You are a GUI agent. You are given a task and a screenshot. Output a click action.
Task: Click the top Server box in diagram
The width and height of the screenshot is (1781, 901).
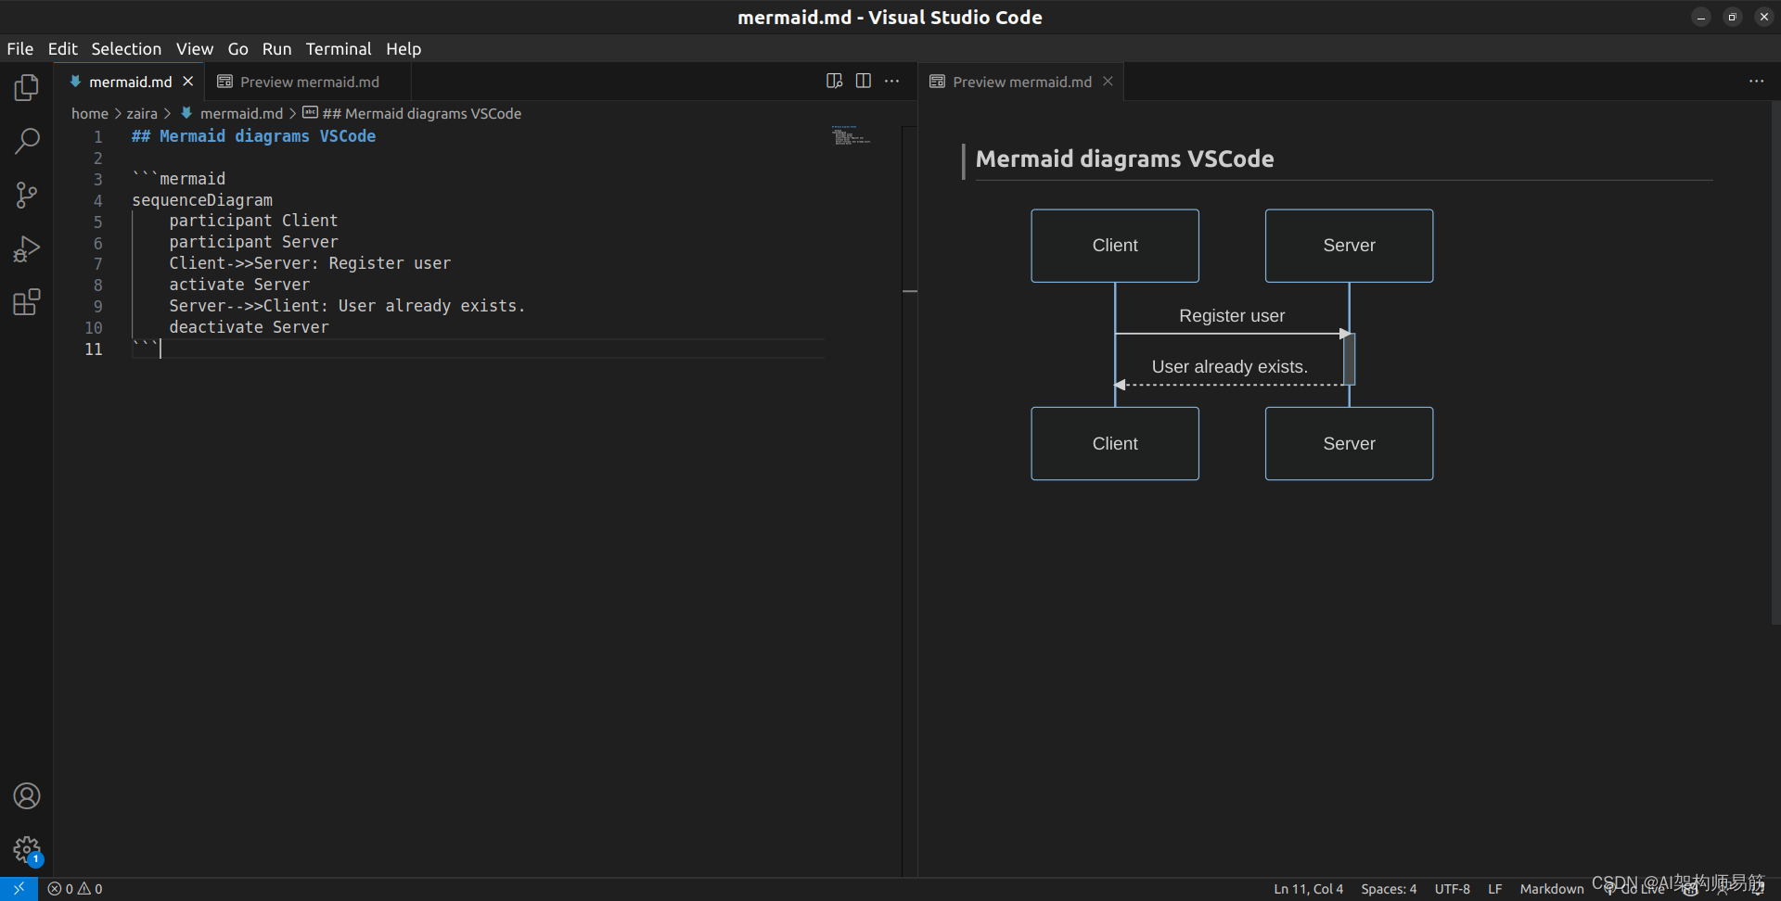pos(1349,246)
